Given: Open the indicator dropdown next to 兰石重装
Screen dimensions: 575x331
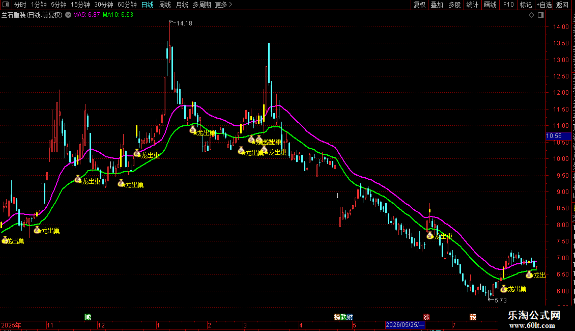Looking at the screenshot, I should [68, 15].
